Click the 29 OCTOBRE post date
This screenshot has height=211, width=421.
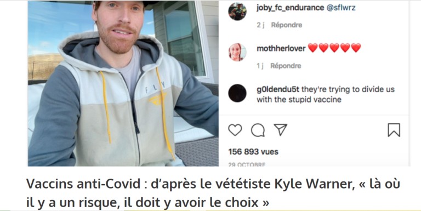point(247,164)
